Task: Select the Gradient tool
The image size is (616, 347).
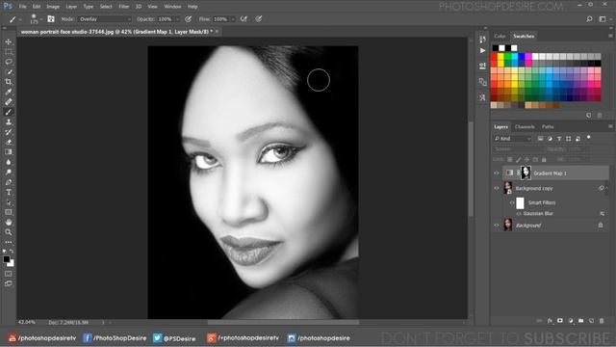Action: coord(9,152)
